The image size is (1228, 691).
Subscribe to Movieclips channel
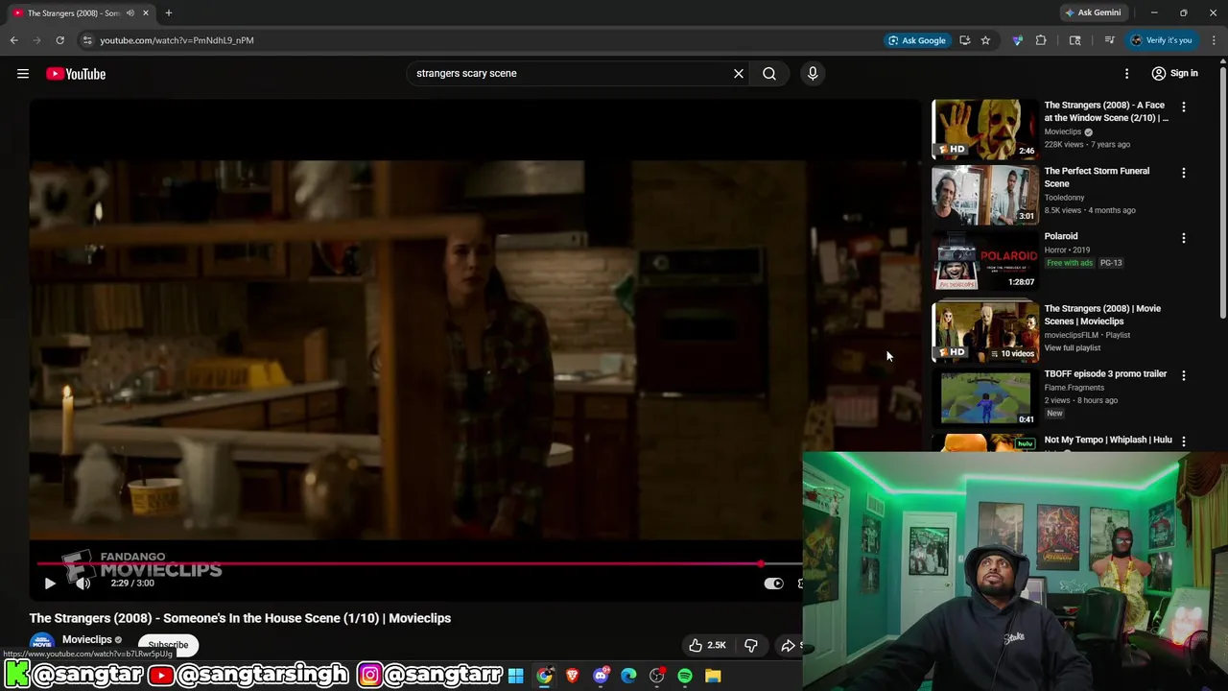[168, 645]
